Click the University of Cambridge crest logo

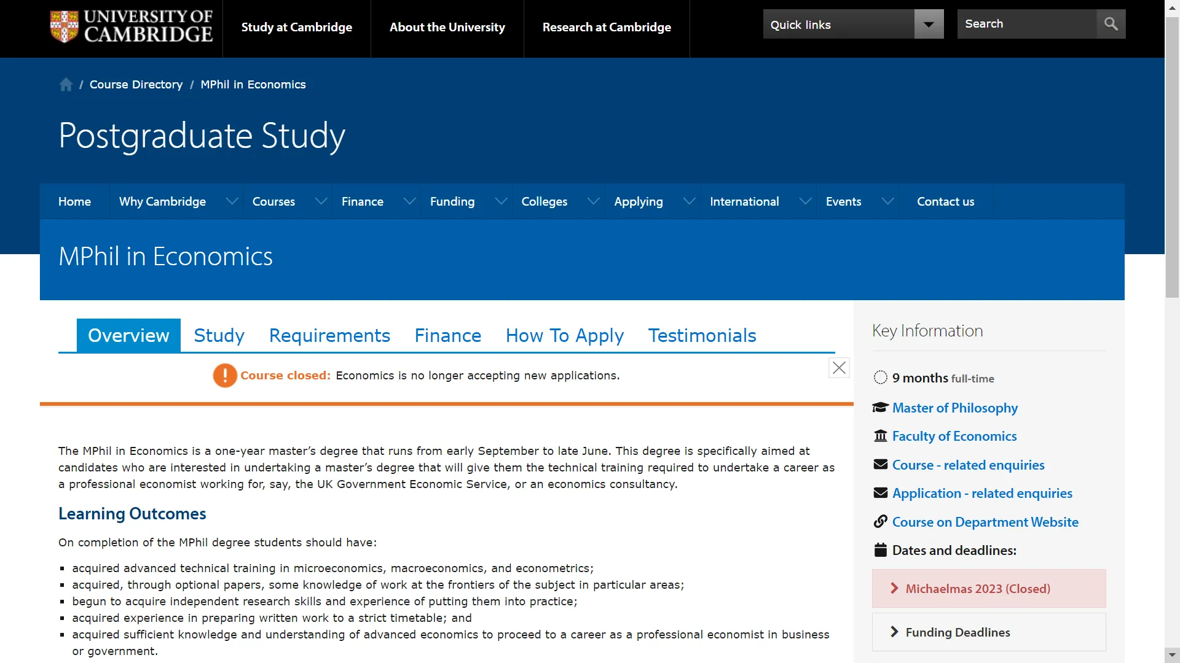point(64,26)
